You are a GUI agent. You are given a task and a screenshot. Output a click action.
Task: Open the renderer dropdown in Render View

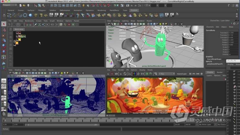tap(167, 74)
